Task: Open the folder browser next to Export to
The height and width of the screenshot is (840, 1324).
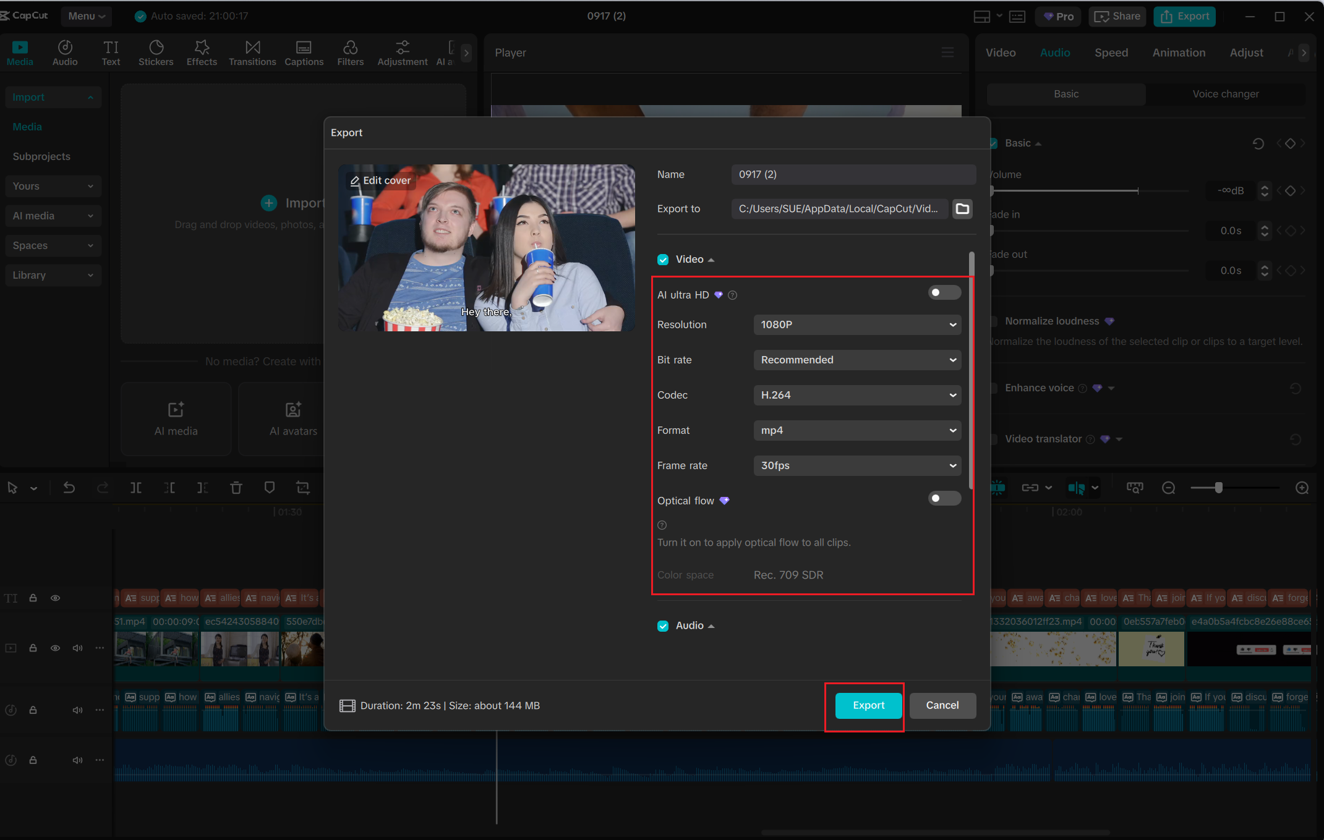Action: (x=962, y=209)
